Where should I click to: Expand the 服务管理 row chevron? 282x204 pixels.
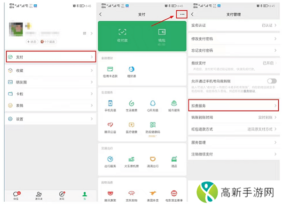point(275,143)
